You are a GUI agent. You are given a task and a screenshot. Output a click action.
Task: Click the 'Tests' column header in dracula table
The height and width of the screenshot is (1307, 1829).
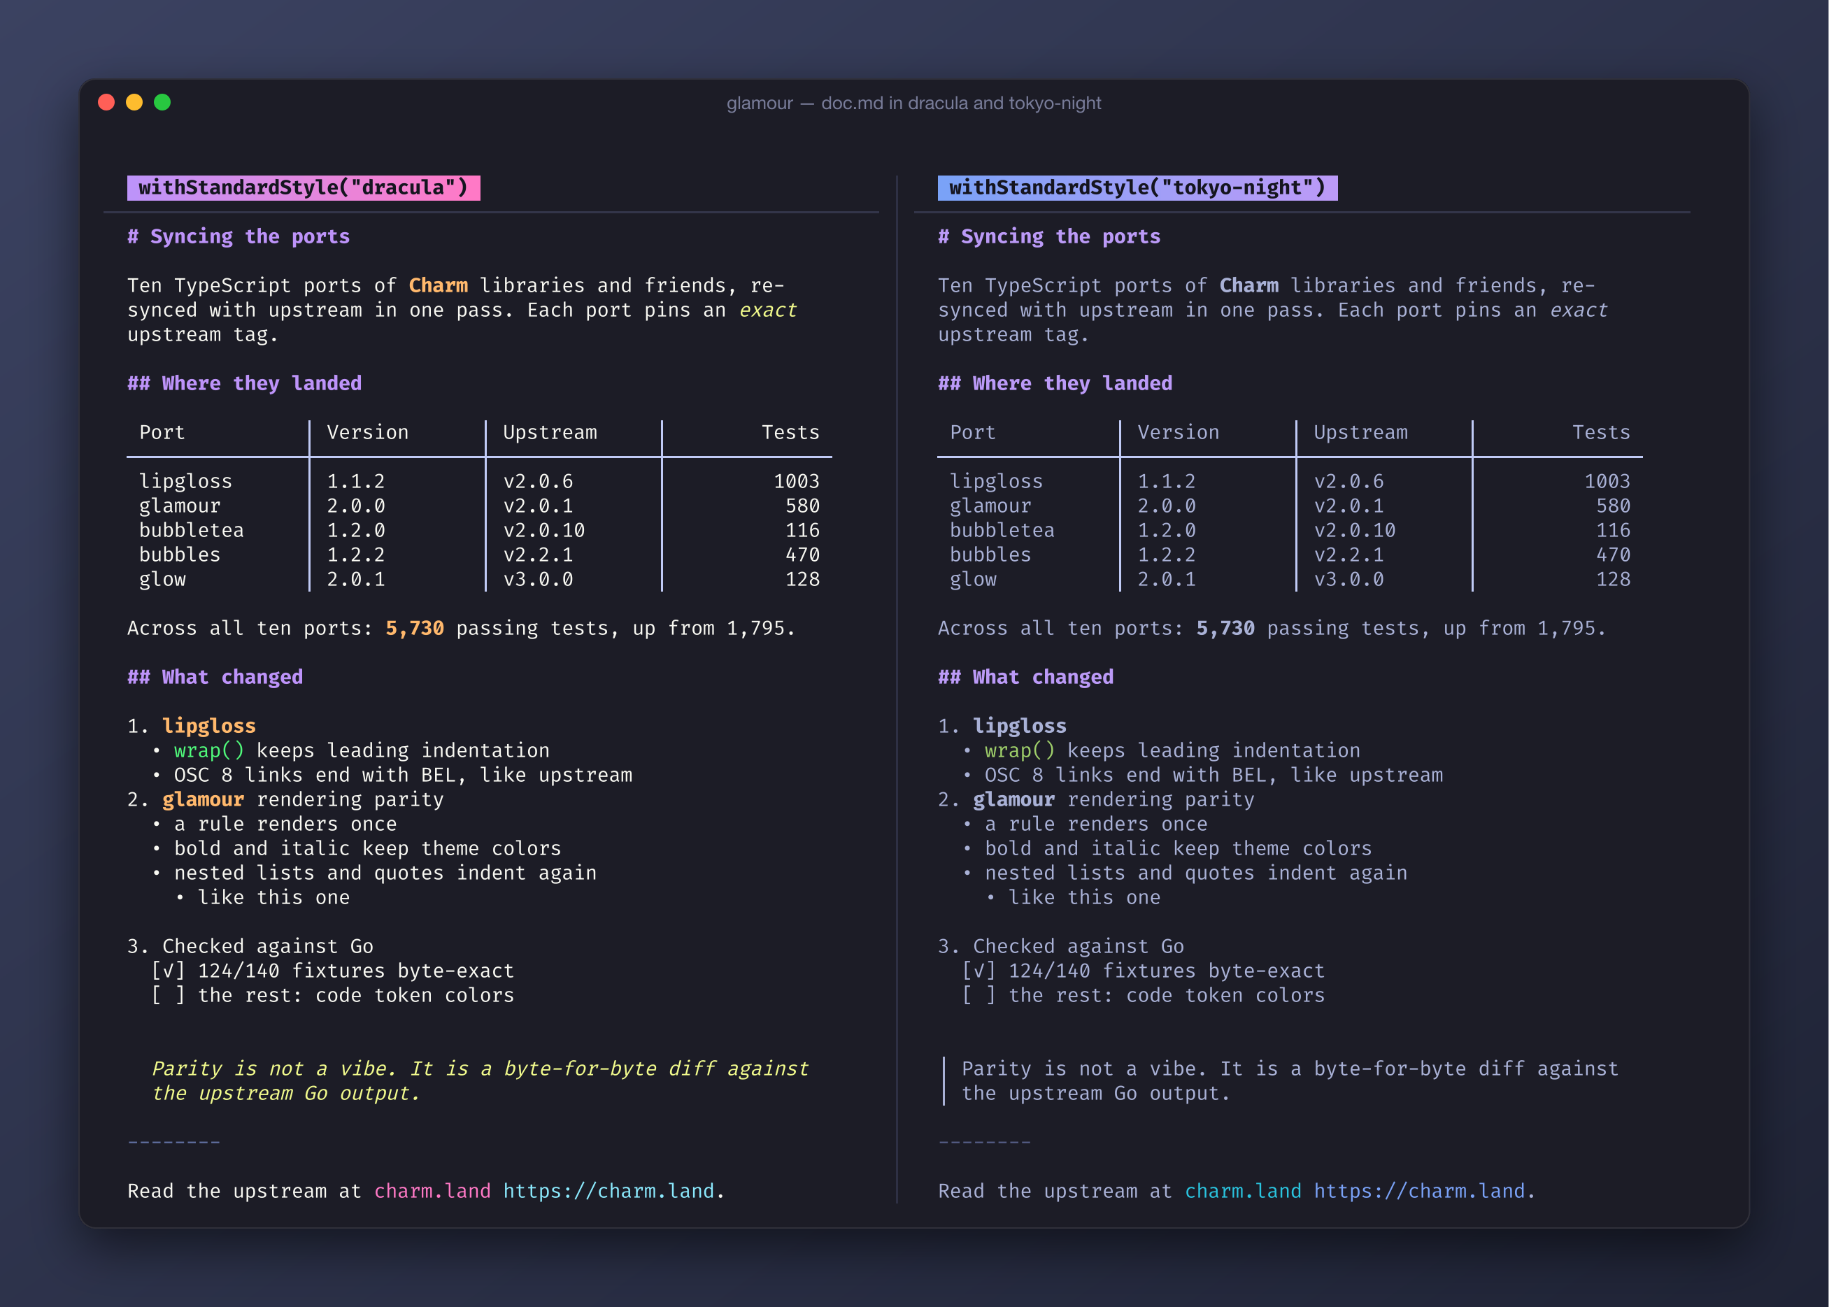(790, 433)
